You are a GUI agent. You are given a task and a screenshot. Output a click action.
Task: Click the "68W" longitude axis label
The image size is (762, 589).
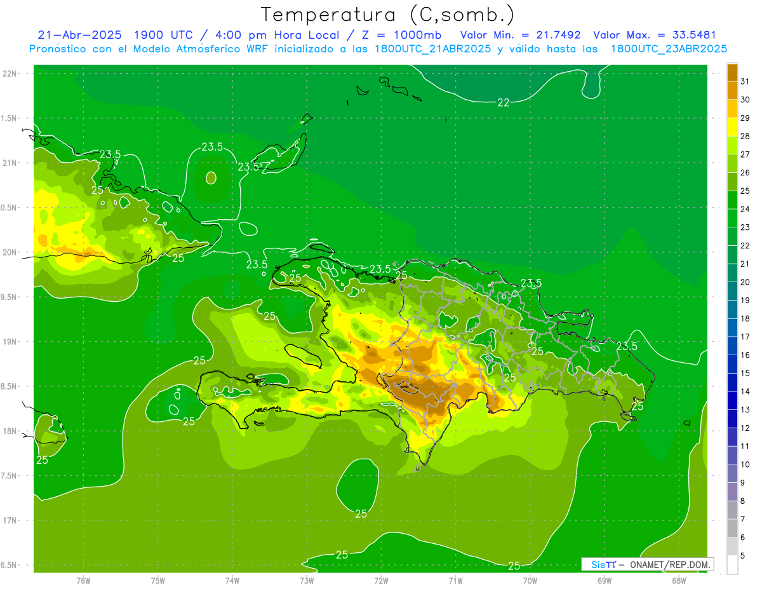(x=678, y=581)
